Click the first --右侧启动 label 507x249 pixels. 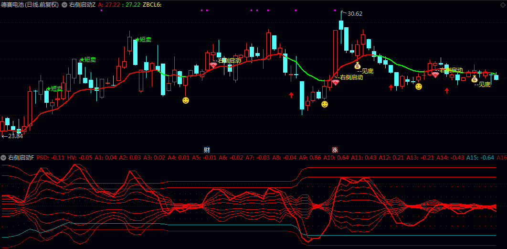(x=227, y=61)
